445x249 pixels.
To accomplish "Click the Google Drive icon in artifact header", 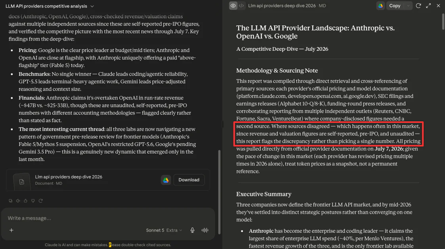I will pos(380,6).
